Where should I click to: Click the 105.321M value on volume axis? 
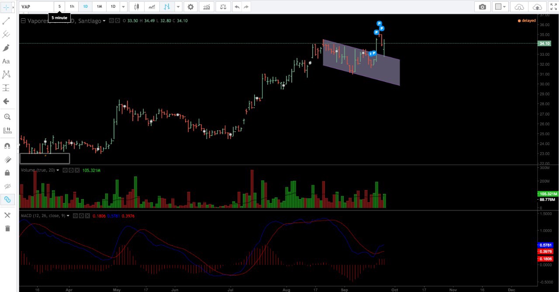pos(548,194)
